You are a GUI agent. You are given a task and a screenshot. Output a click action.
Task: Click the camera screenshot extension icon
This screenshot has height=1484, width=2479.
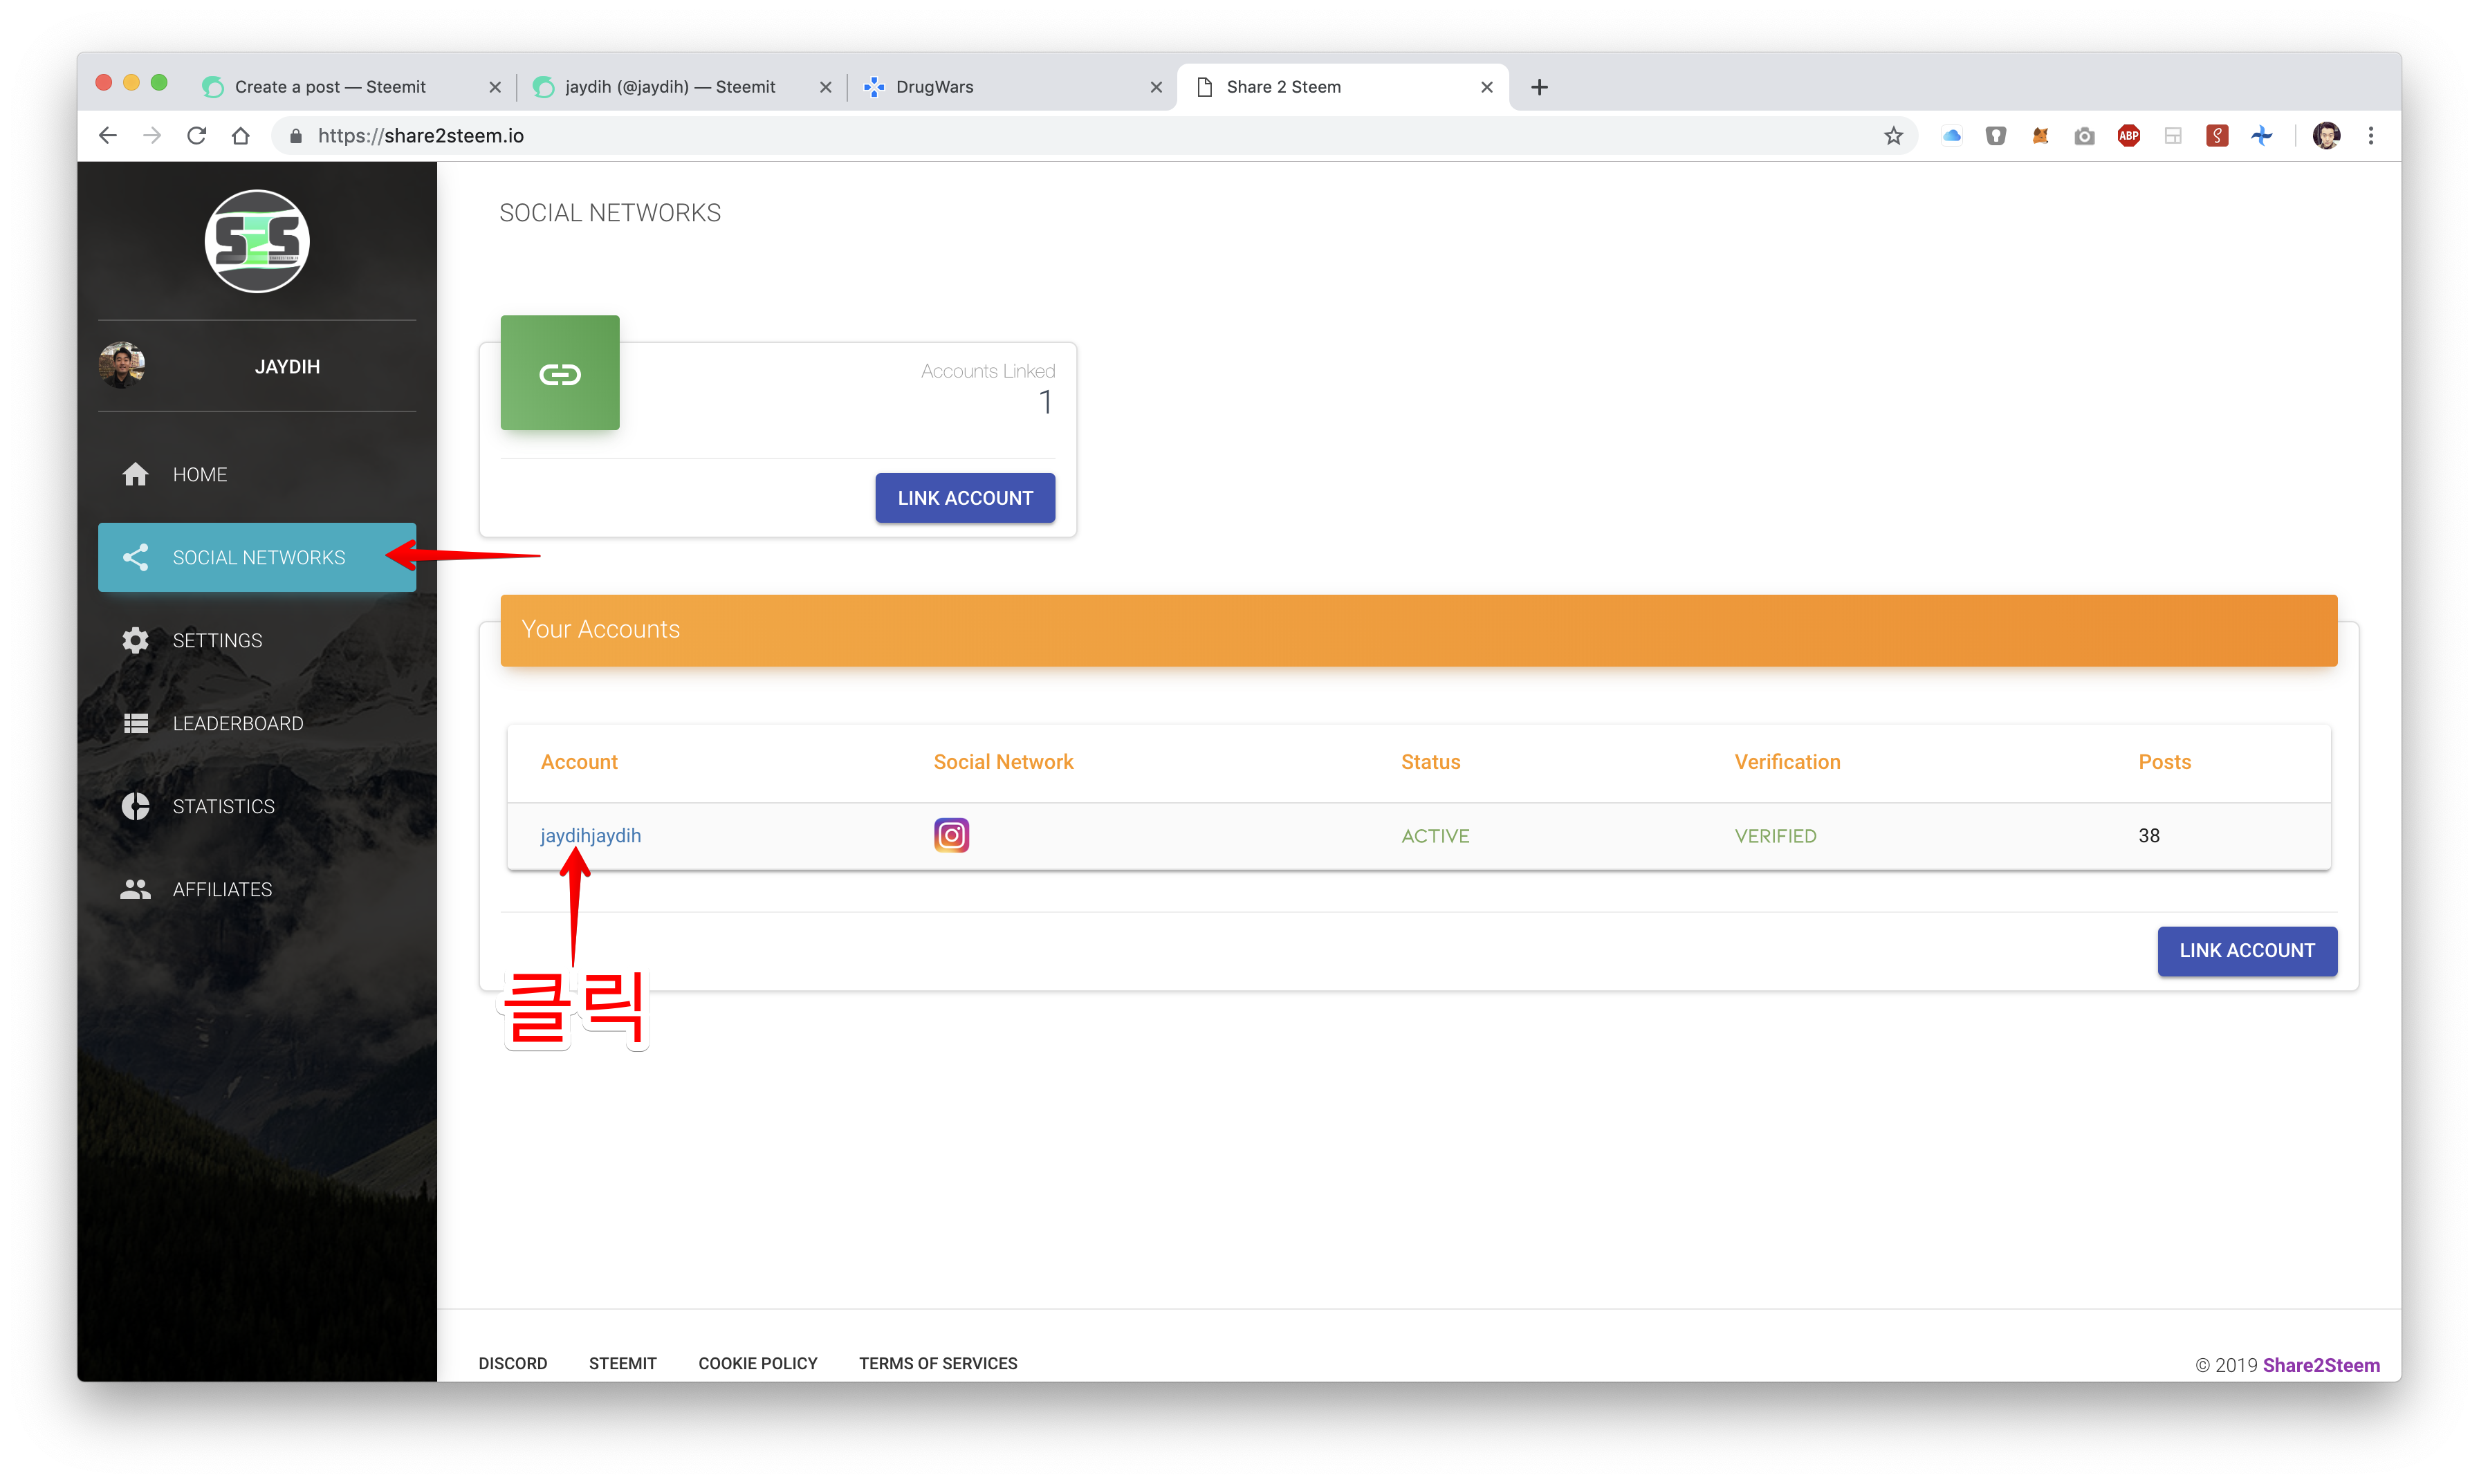[x=2084, y=136]
